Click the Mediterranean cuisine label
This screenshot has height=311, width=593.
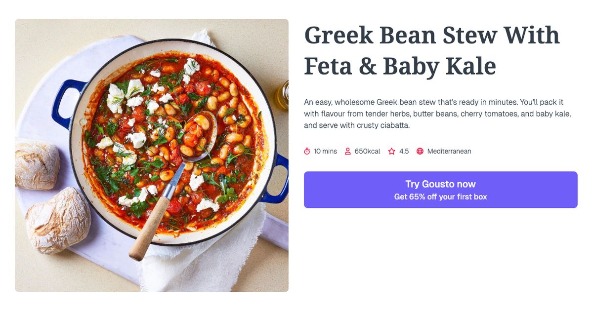449,151
